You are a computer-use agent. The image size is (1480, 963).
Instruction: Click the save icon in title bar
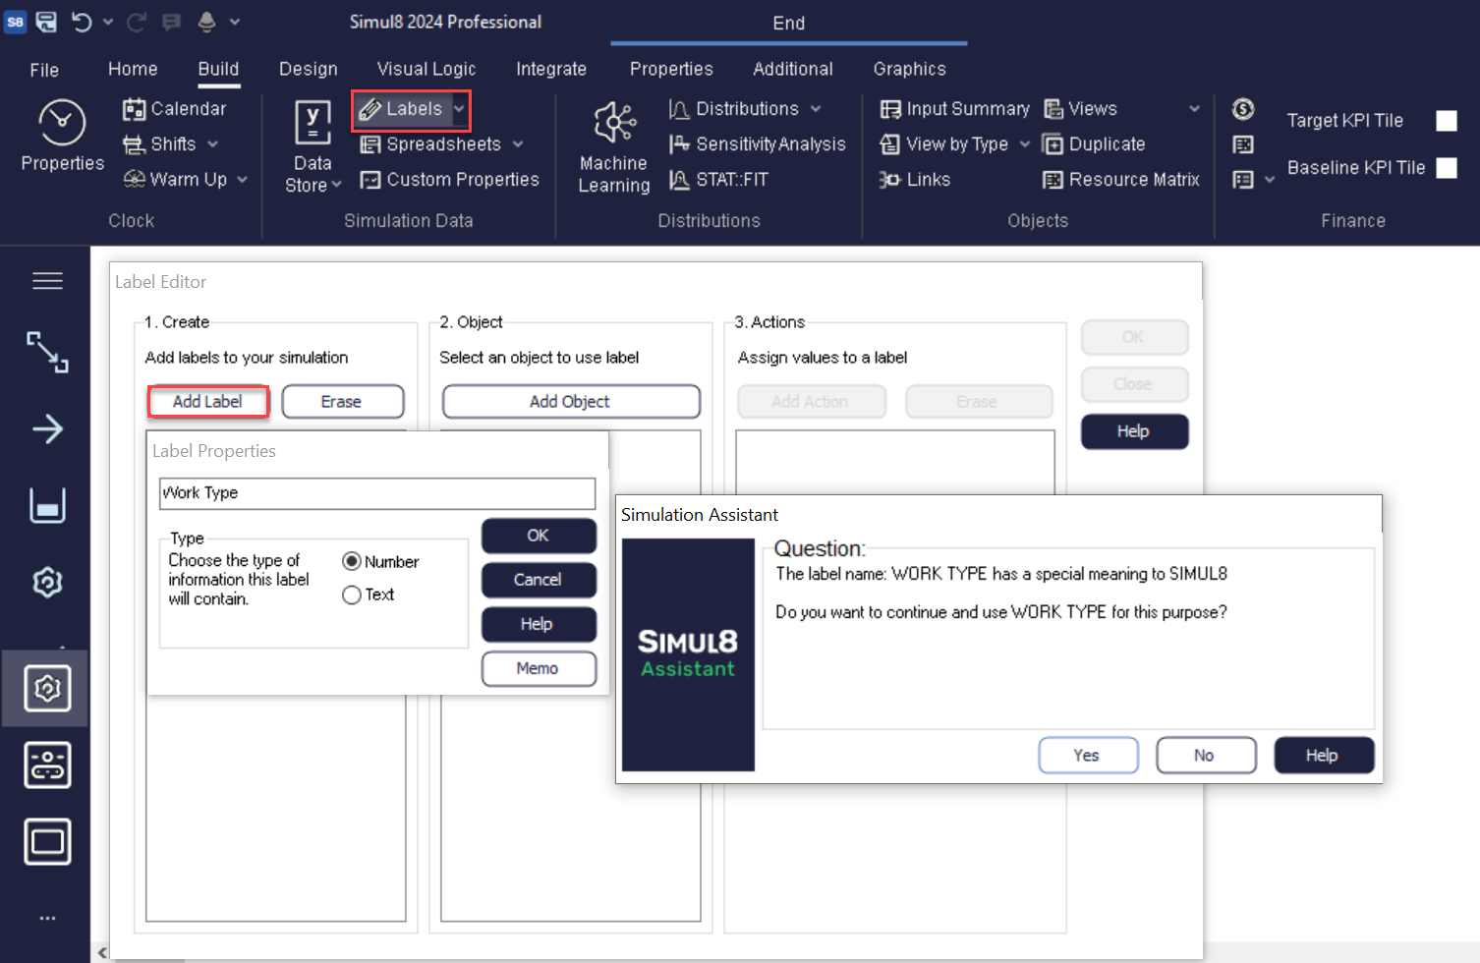[x=46, y=22]
